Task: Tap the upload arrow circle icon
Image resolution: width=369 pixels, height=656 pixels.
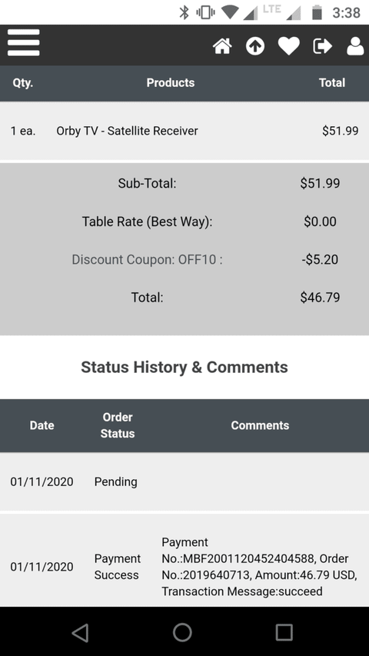Action: [255, 45]
